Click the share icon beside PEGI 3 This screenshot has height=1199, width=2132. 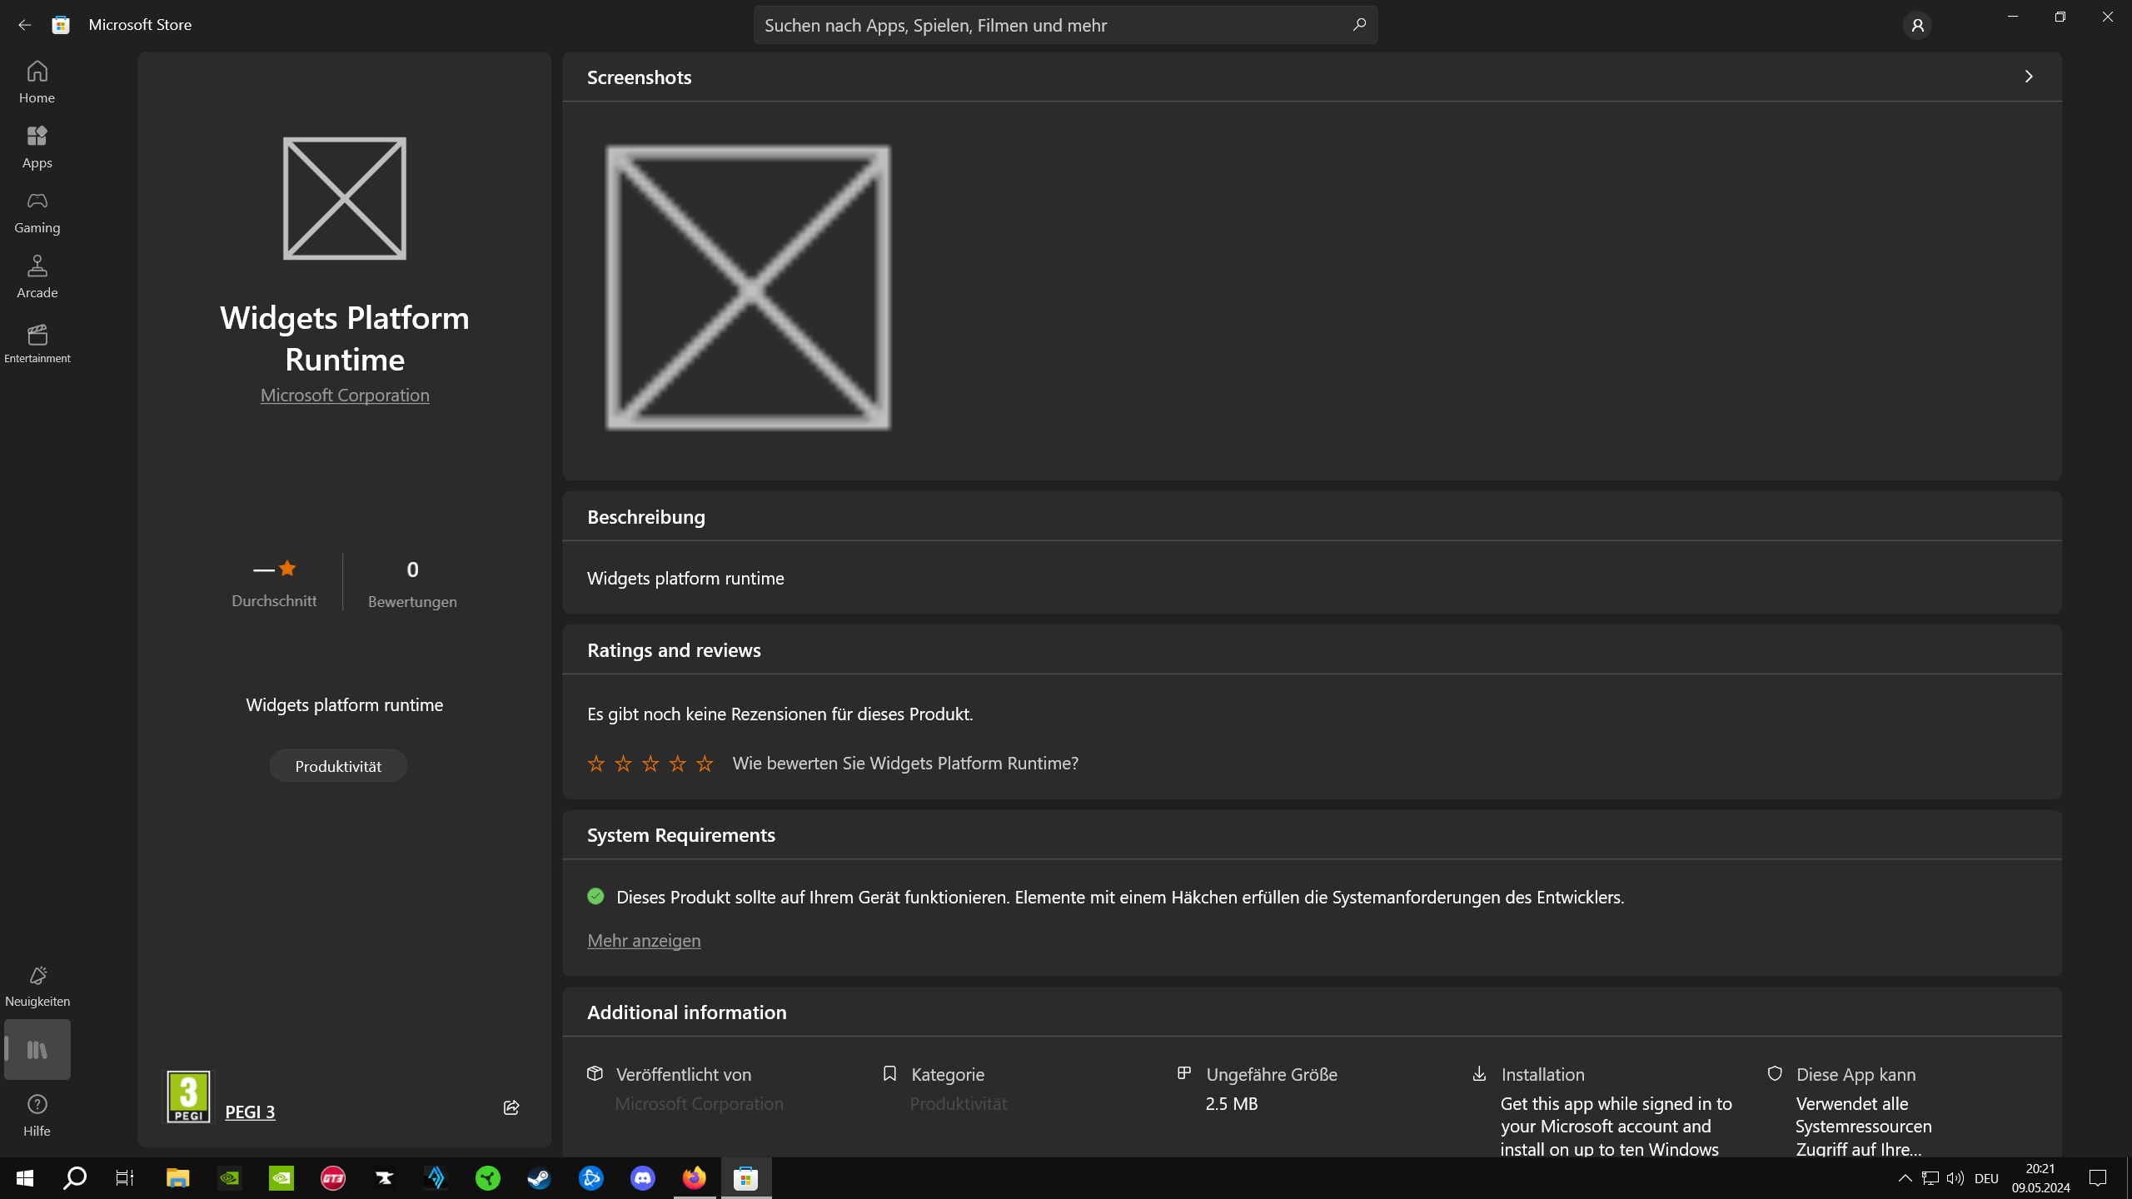tap(511, 1107)
